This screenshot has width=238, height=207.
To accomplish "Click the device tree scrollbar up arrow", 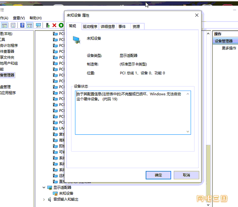I will click(x=208, y=34).
